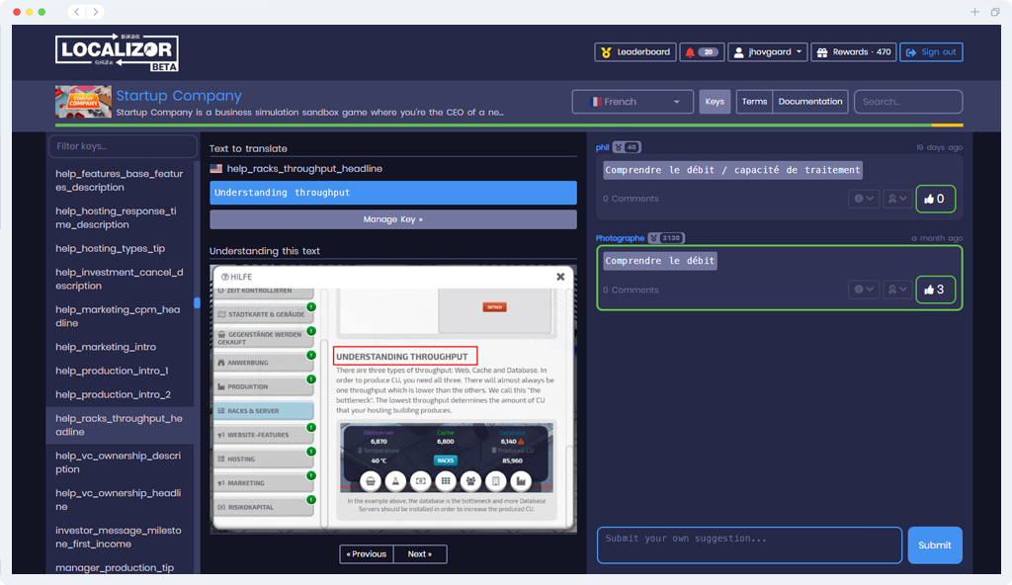The height and width of the screenshot is (585, 1012).
Task: Upvote Photographe's 'Comprendre le débit' suggestion
Action: point(935,290)
